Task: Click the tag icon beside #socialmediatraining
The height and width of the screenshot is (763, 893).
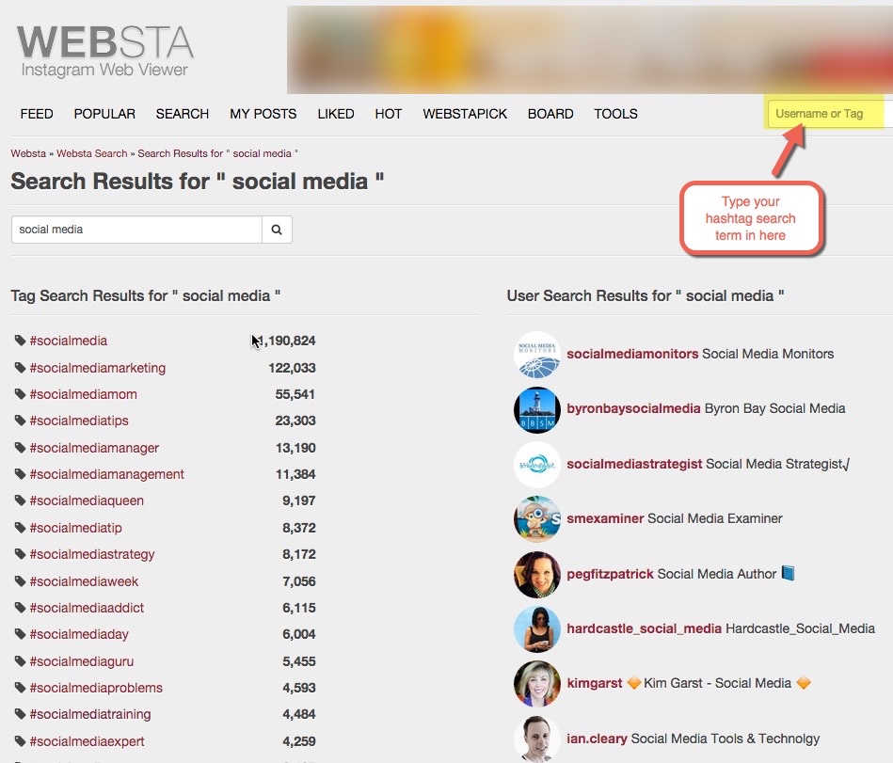Action: pos(20,714)
